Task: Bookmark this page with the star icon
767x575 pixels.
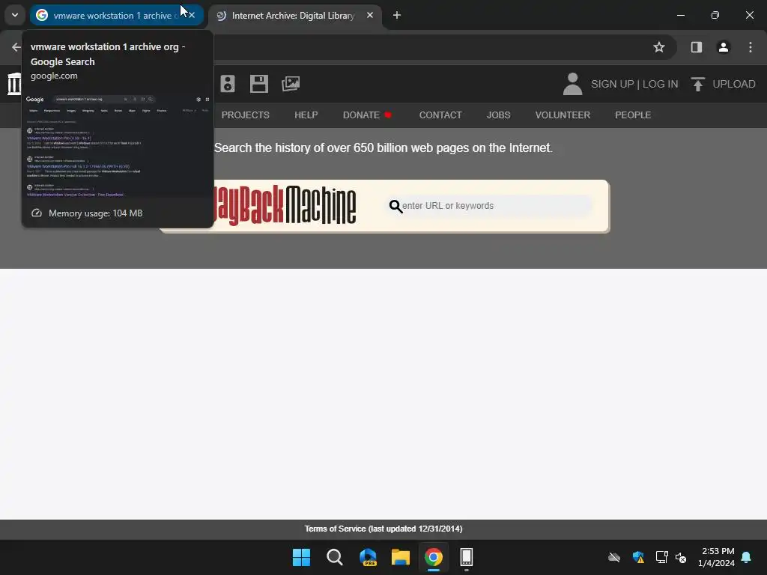Action: click(659, 47)
